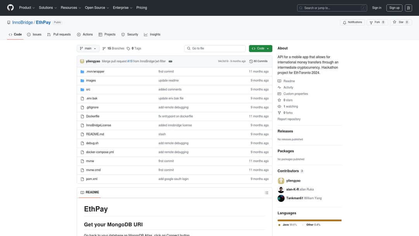Screen dimensions: 419x236
Task: Click yilengyao contributor avatar
Action: pyautogui.click(x=281, y=180)
